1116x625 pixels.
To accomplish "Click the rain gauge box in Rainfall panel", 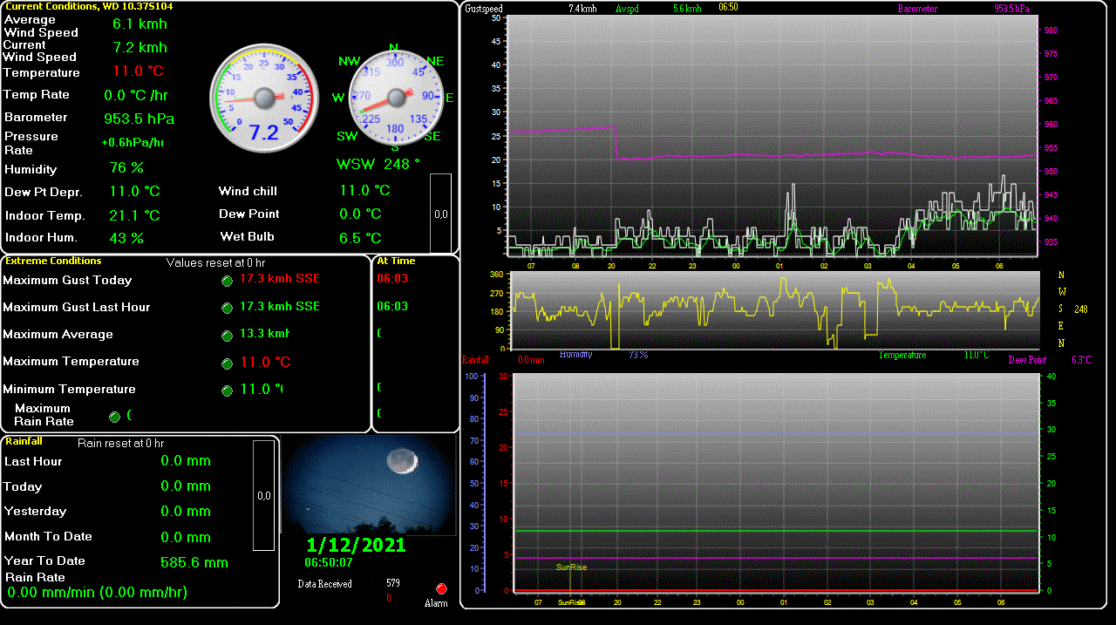I will 263,495.
